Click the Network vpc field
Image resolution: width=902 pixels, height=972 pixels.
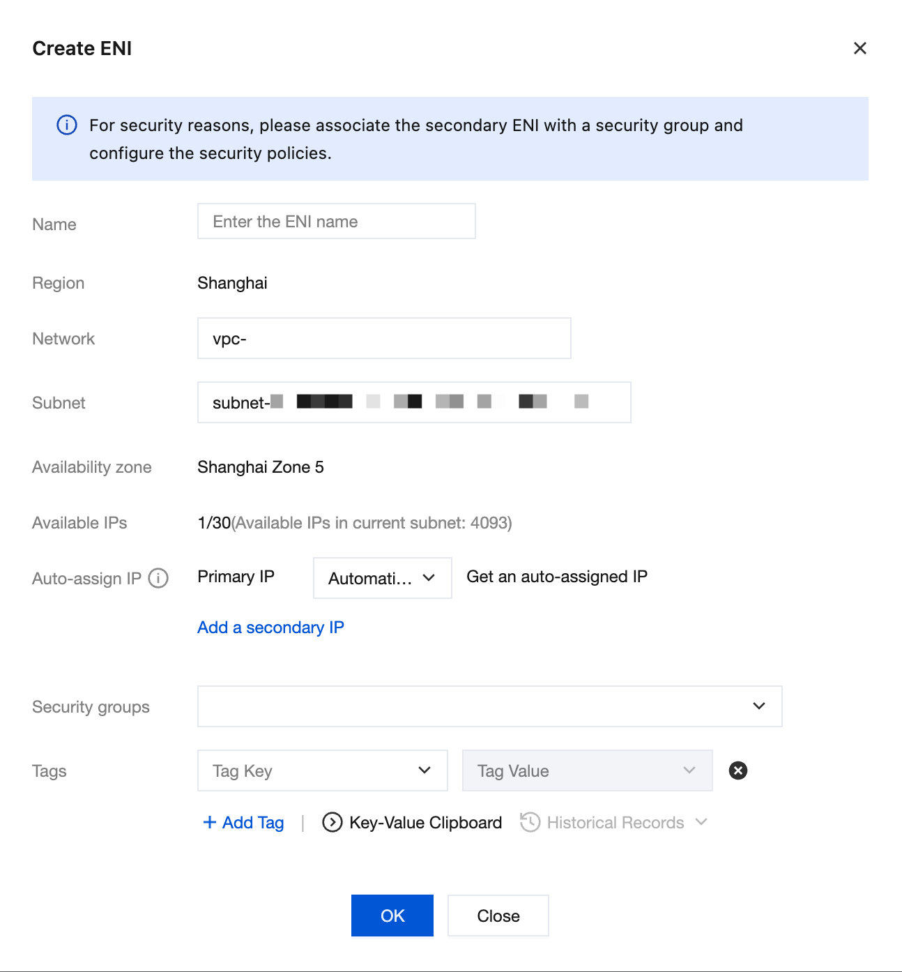click(x=384, y=339)
